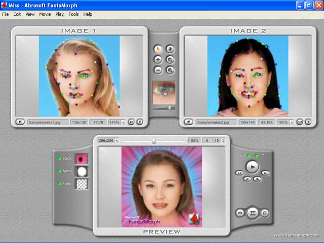The width and height of the screenshot is (324, 243).
Task: Click the morphed face preview image
Action: pos(162,187)
